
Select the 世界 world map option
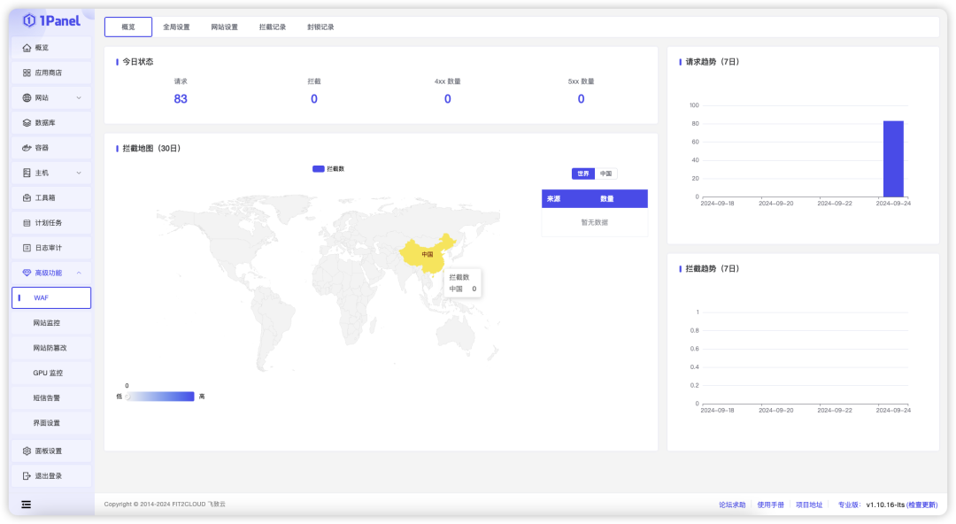tap(582, 173)
